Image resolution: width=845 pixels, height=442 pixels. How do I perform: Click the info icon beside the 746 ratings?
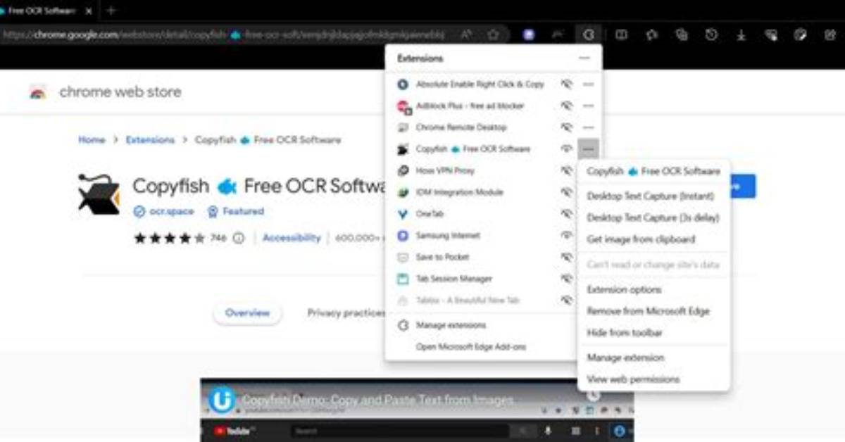(239, 238)
